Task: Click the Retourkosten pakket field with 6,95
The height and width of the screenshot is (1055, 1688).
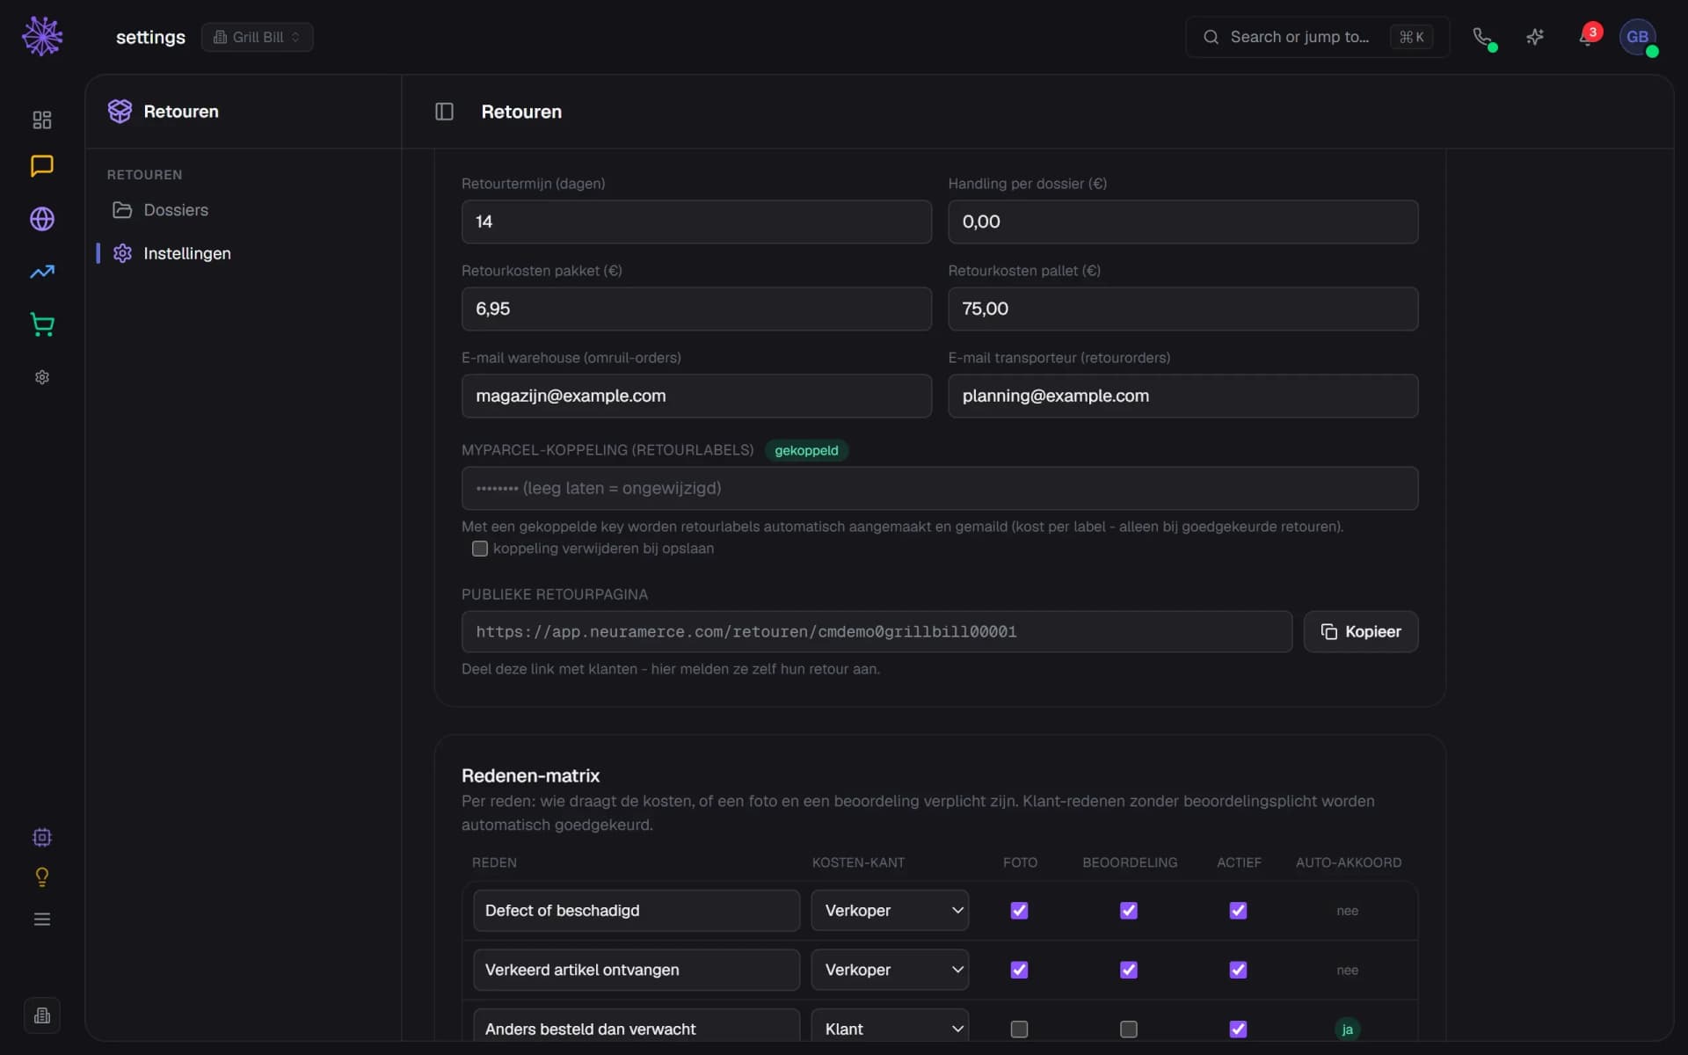Action: click(x=696, y=309)
